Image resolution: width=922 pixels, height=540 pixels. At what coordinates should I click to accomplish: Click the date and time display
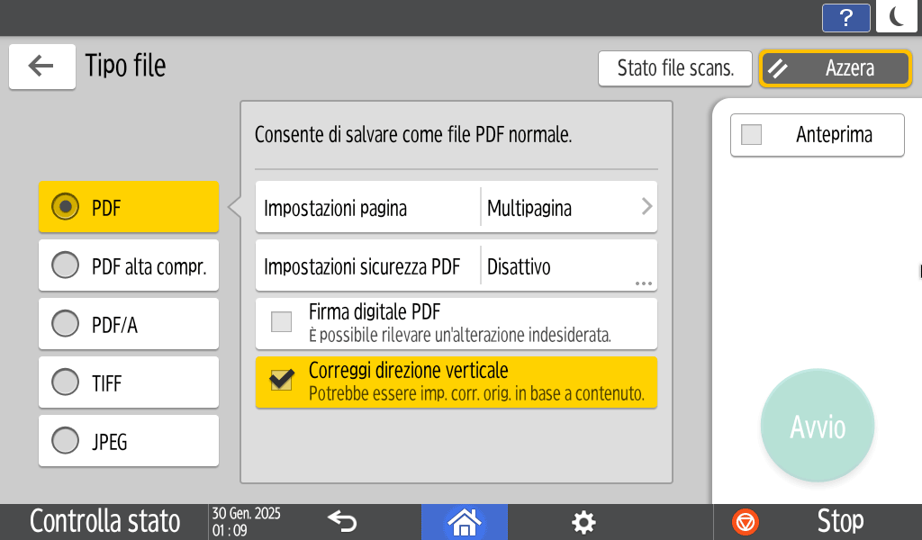coord(247,522)
